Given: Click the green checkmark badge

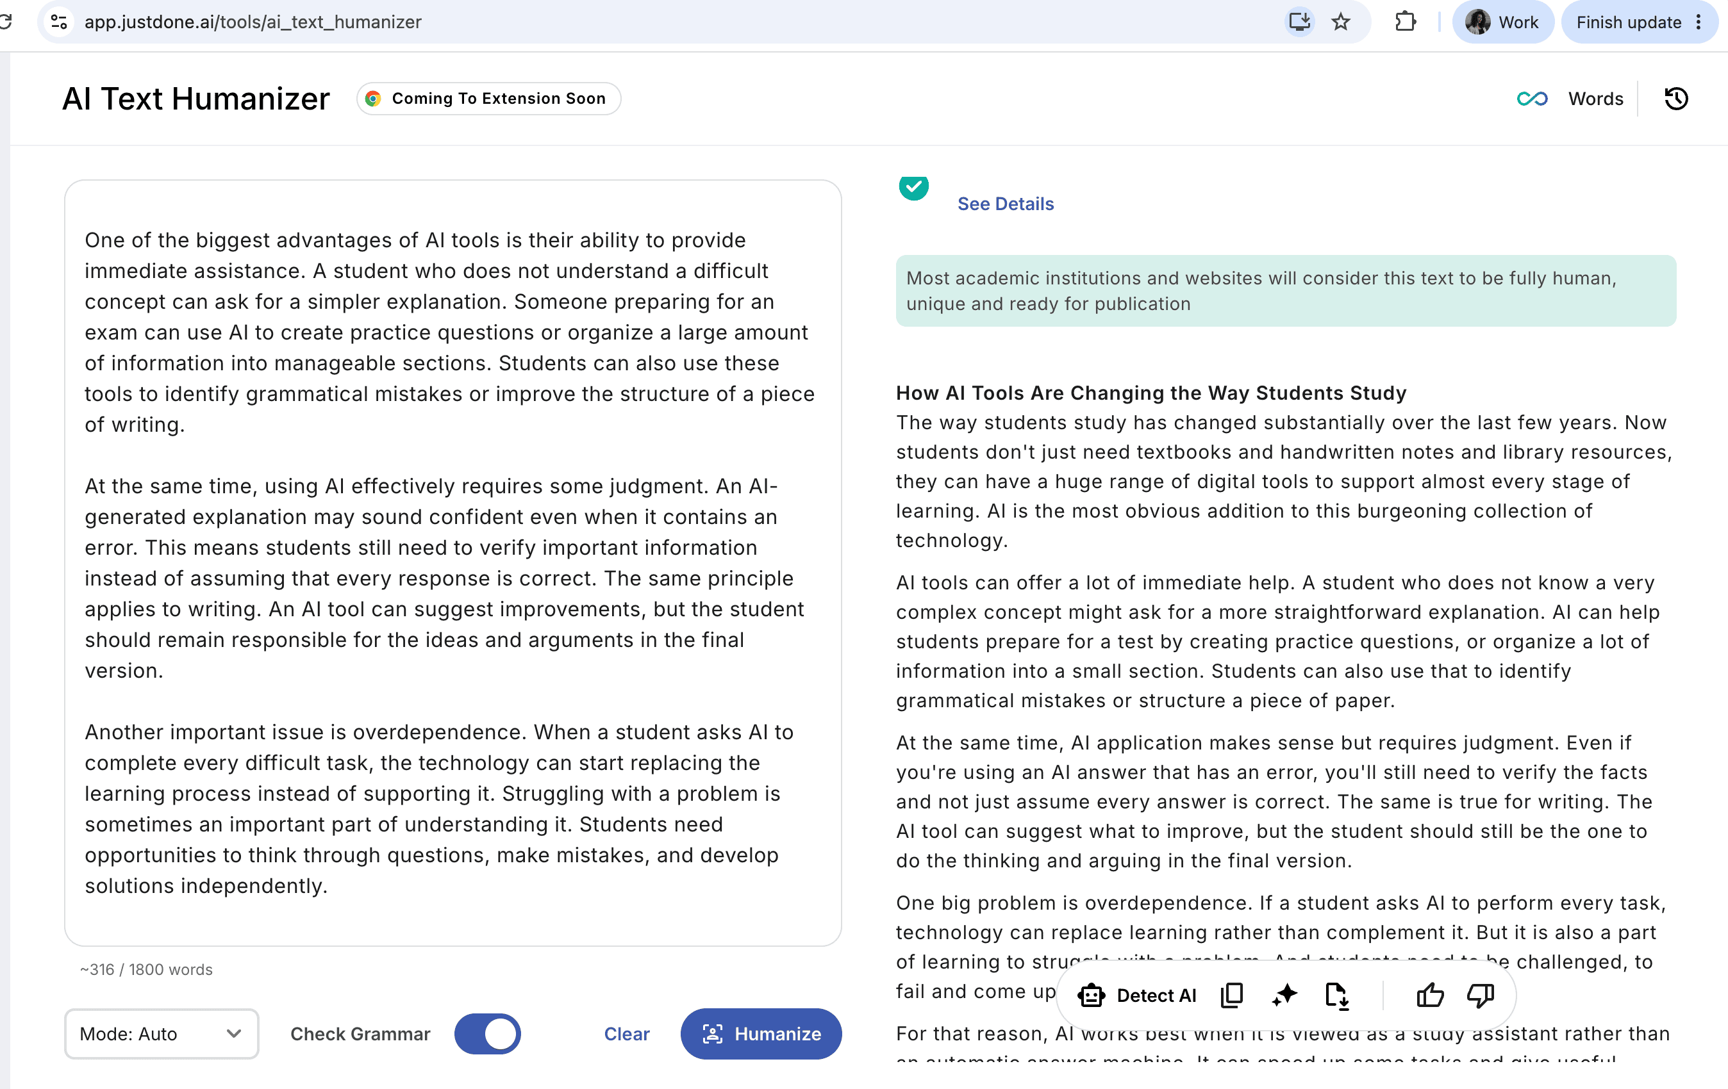Looking at the screenshot, I should 913,187.
